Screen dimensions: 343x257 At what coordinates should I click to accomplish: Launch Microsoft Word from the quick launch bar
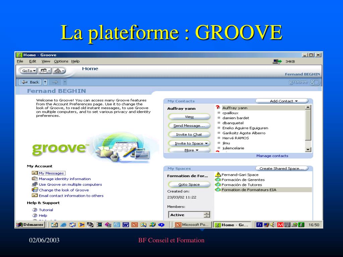click(126, 225)
